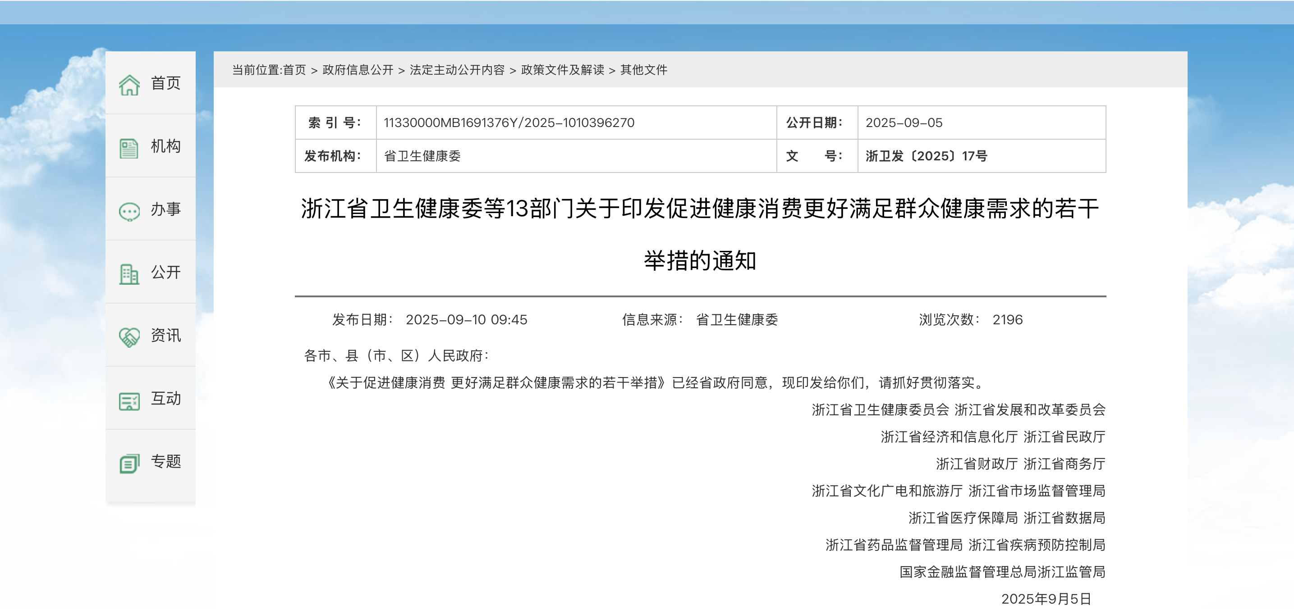This screenshot has height=609, width=1294.
Task: Open 其他文件 breadcrumb link
Action: pyautogui.click(x=643, y=70)
